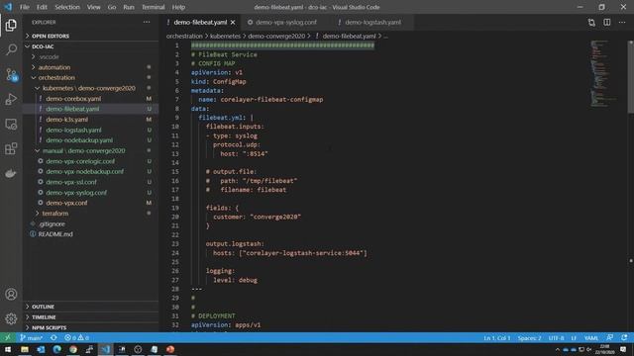Open the notifications icon in the status bar

624,338
